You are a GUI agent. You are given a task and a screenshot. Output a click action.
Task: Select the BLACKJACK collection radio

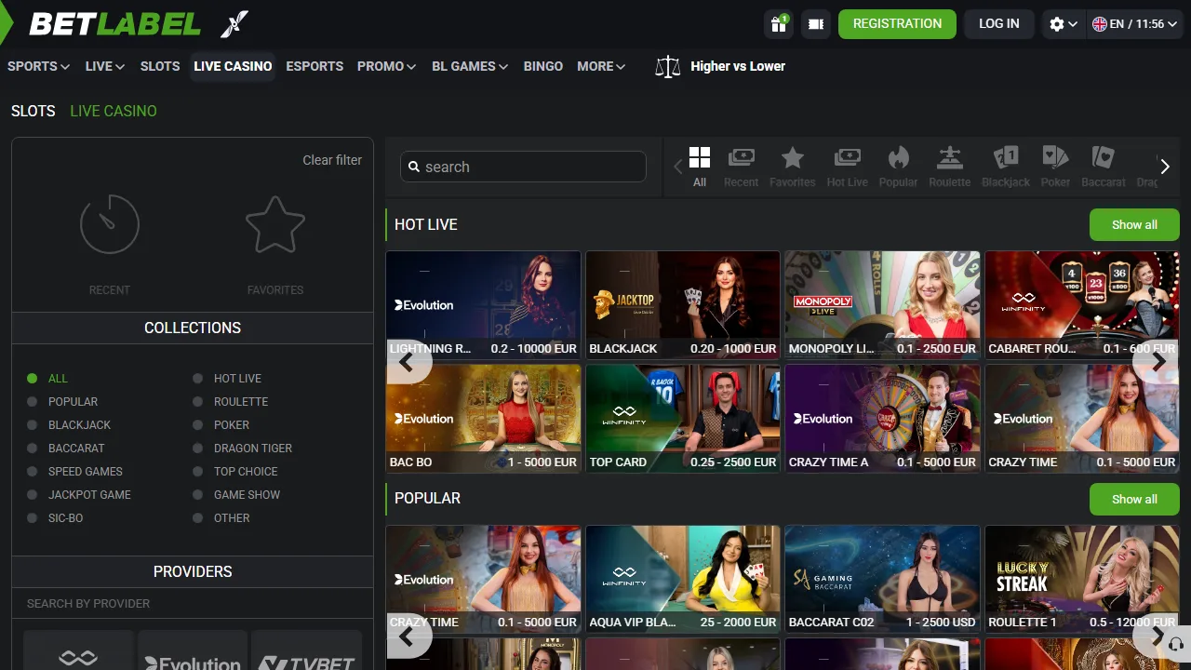pyautogui.click(x=32, y=425)
